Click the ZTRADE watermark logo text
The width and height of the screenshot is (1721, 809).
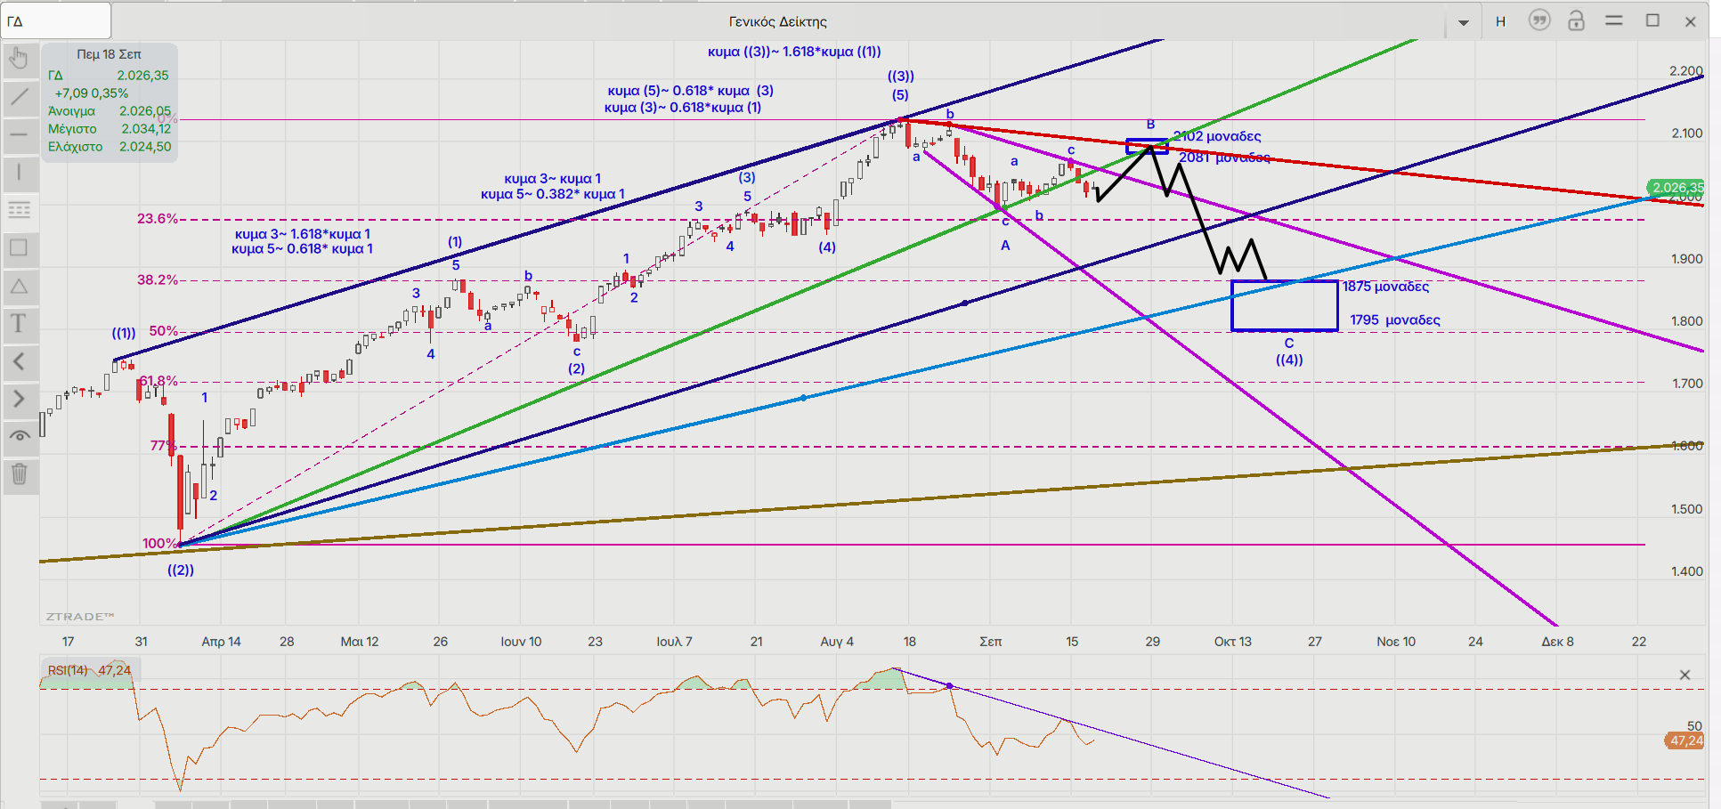point(80,616)
